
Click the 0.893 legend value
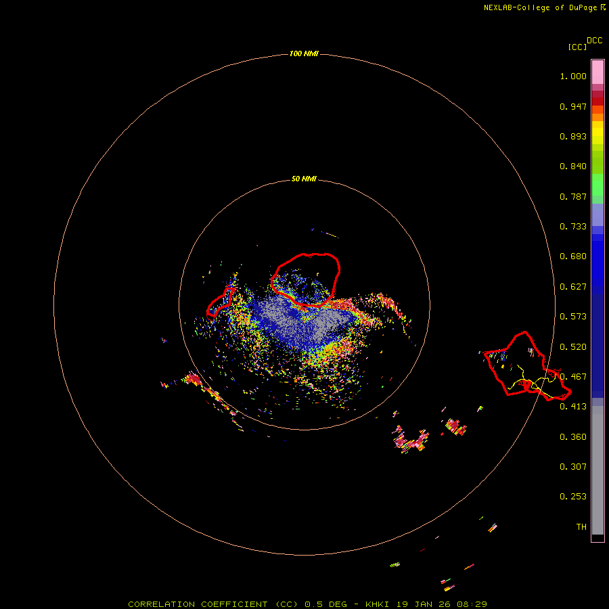[x=573, y=136]
